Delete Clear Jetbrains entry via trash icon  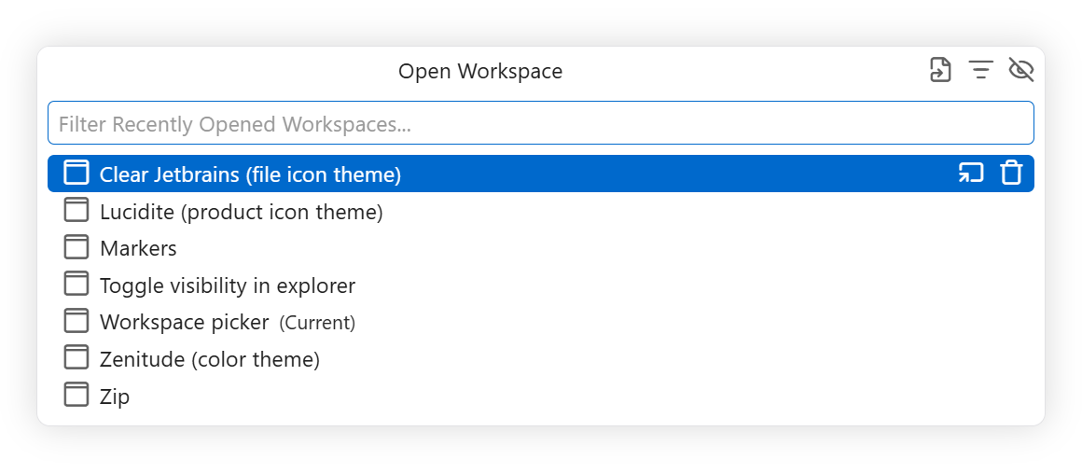1011,174
